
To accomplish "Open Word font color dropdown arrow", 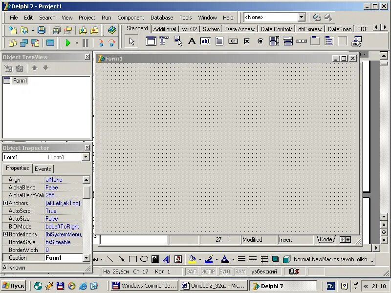I will (x=233, y=260).
